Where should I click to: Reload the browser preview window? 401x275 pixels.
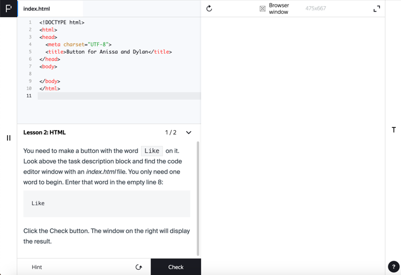tap(209, 9)
